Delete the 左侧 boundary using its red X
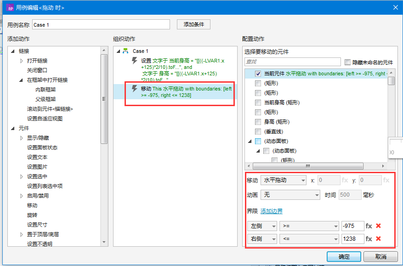Viewport: 403px width, 266px height. click(x=377, y=226)
